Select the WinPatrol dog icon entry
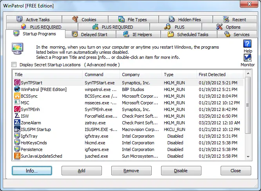 click(x=17, y=89)
